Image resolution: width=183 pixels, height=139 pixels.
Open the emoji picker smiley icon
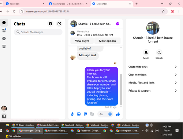(x=110, y=114)
